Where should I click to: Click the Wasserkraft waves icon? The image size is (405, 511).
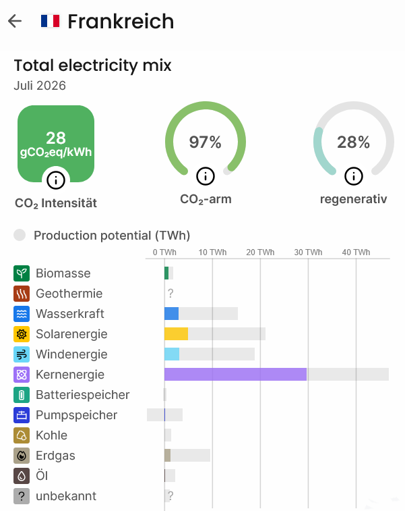click(x=22, y=313)
